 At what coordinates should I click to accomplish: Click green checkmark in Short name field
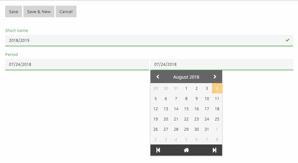[287, 40]
